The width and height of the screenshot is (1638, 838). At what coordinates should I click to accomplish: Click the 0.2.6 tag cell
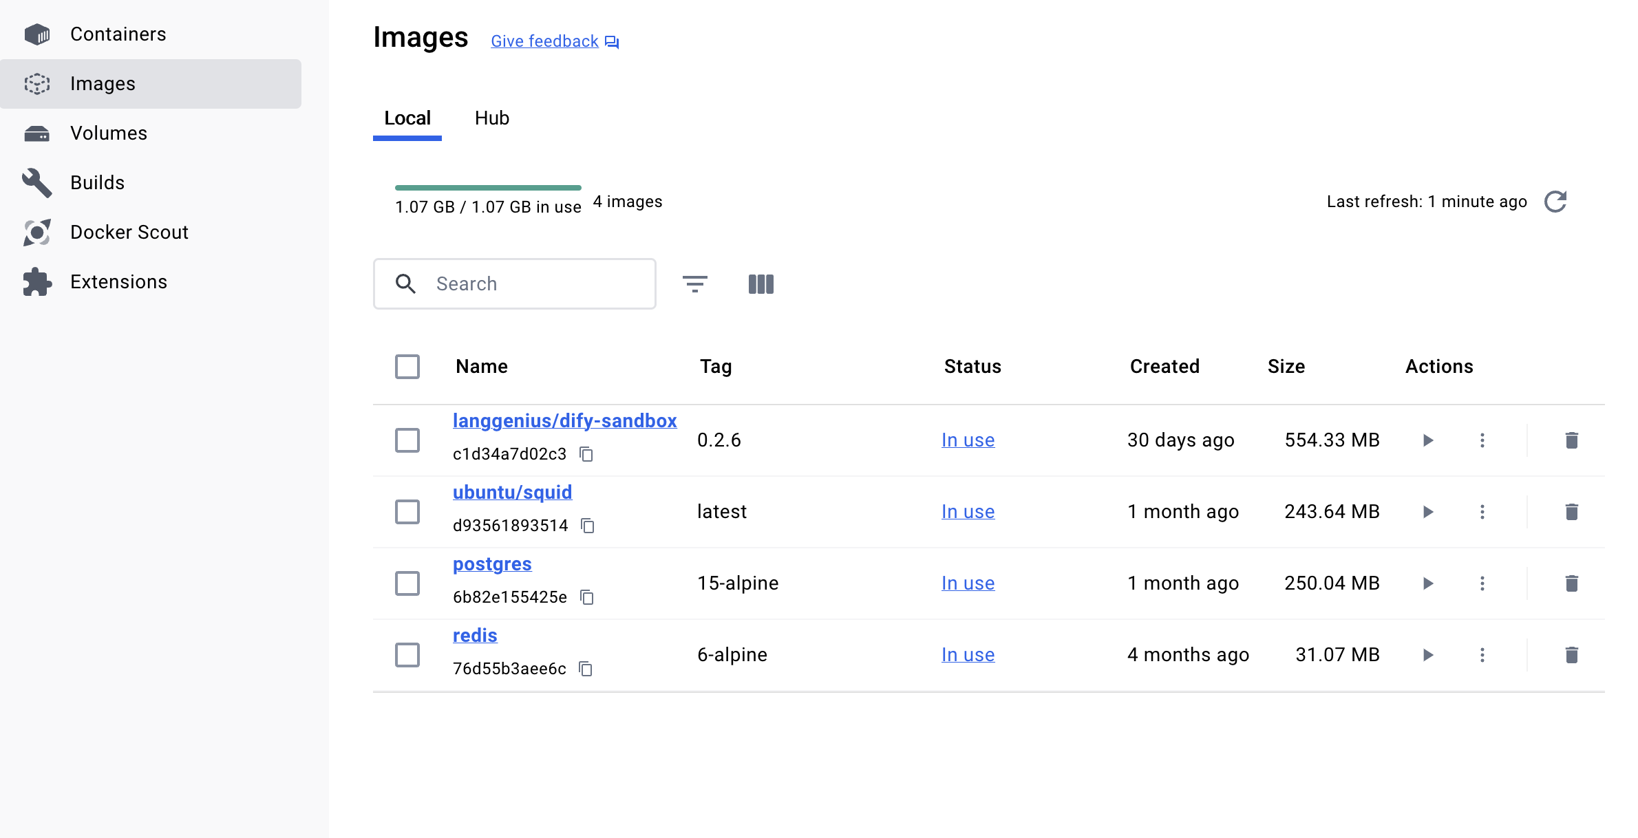719,440
